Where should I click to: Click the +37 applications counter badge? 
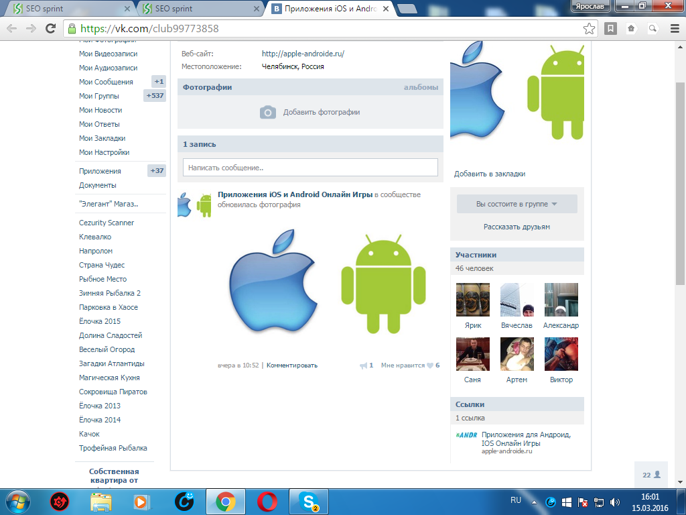pyautogui.click(x=157, y=171)
